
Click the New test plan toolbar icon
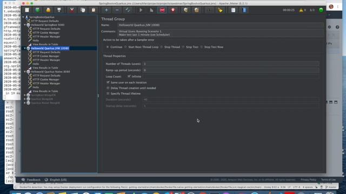coord(27,10)
